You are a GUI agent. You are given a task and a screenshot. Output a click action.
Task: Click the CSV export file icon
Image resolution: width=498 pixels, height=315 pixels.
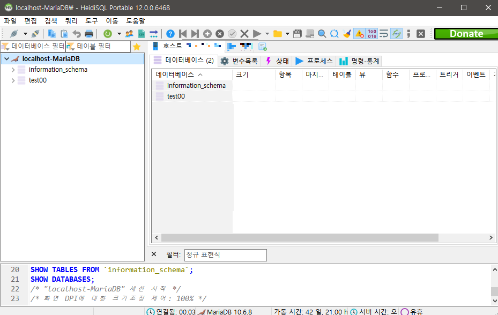point(142,34)
